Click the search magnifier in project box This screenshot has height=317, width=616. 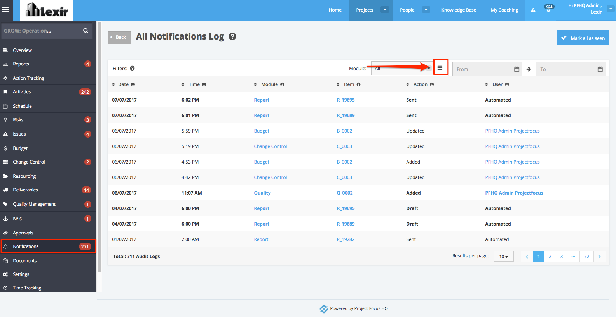click(86, 31)
